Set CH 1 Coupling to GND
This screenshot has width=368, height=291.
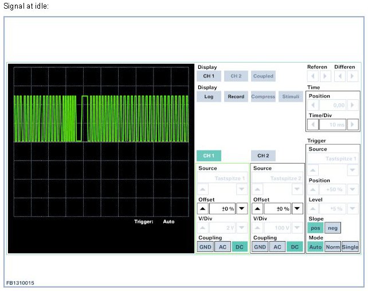pyautogui.click(x=205, y=247)
